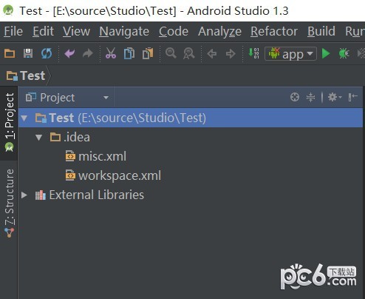Hide the Project panel with the hide icon
The image size is (365, 299).
tap(352, 97)
